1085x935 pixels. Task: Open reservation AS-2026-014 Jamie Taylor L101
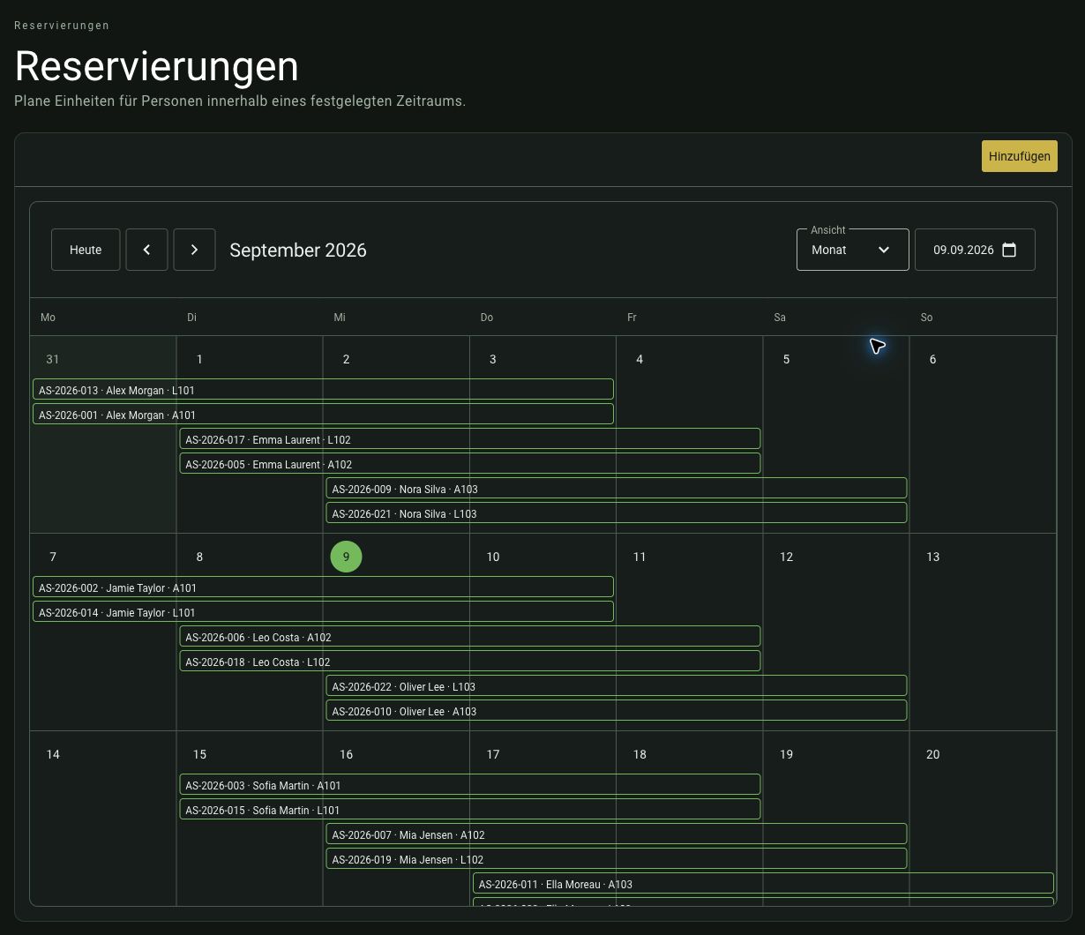[x=323, y=611]
